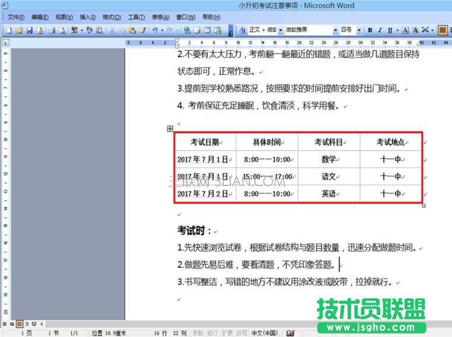452x337 pixels.
Task: Toggle 改写 overtype mode in status bar
Action: pos(242,333)
